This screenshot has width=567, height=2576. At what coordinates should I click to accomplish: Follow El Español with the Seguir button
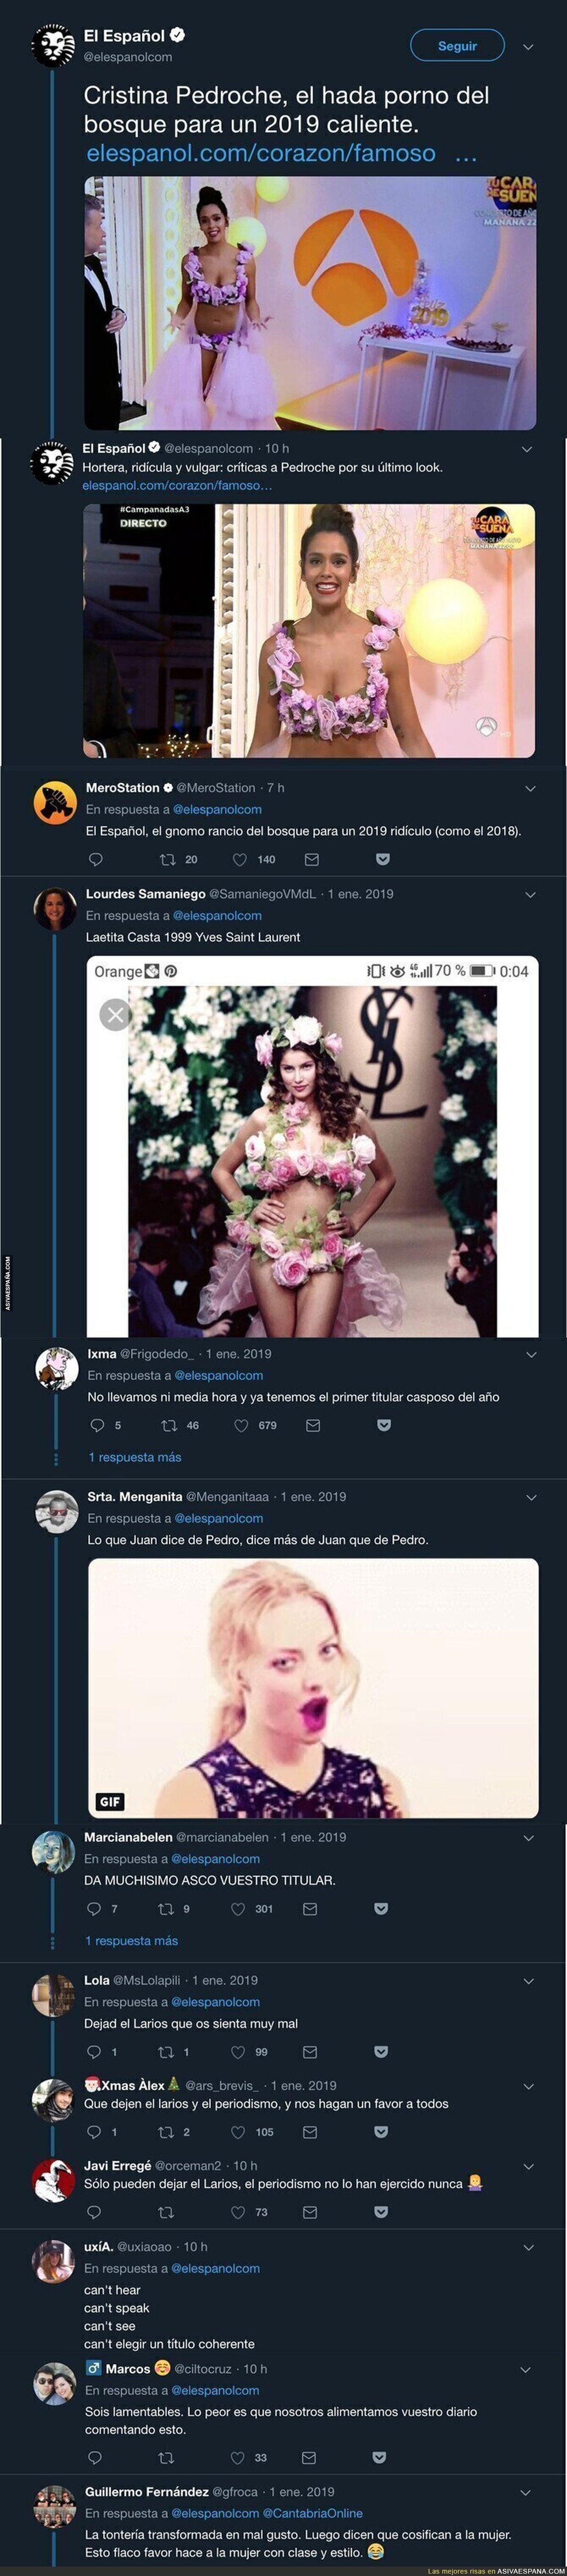(457, 46)
